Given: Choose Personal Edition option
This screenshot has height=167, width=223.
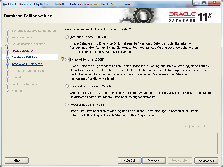Looking at the screenshot, I should (67, 105).
